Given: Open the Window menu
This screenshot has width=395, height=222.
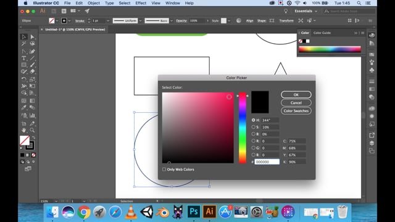Looking at the screenshot, I should pos(173,3).
